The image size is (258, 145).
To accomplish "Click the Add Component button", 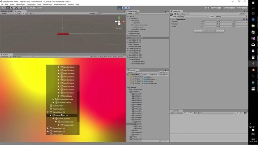I will [209, 31].
